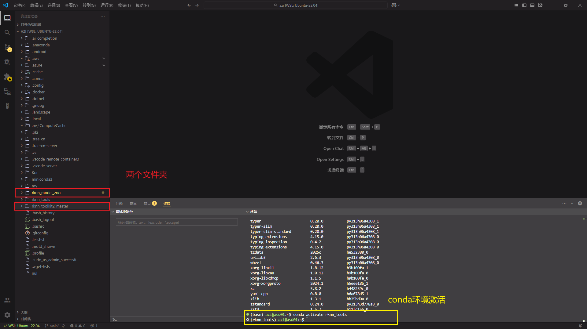Open the 终端(T) menu
The height and width of the screenshot is (329, 587).
click(x=124, y=5)
